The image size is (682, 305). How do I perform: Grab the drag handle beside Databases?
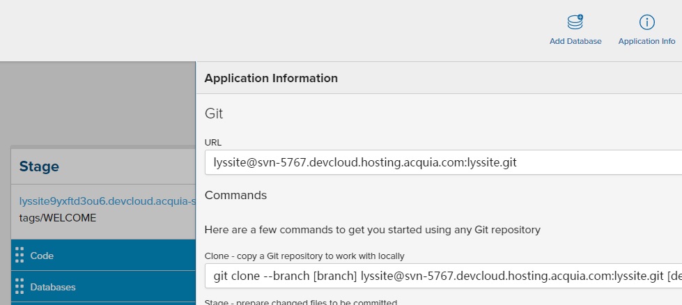coord(20,286)
